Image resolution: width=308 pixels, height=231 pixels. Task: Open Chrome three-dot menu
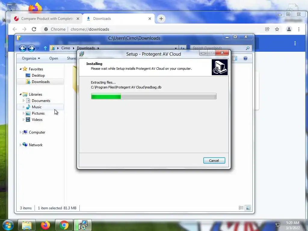[299, 29]
